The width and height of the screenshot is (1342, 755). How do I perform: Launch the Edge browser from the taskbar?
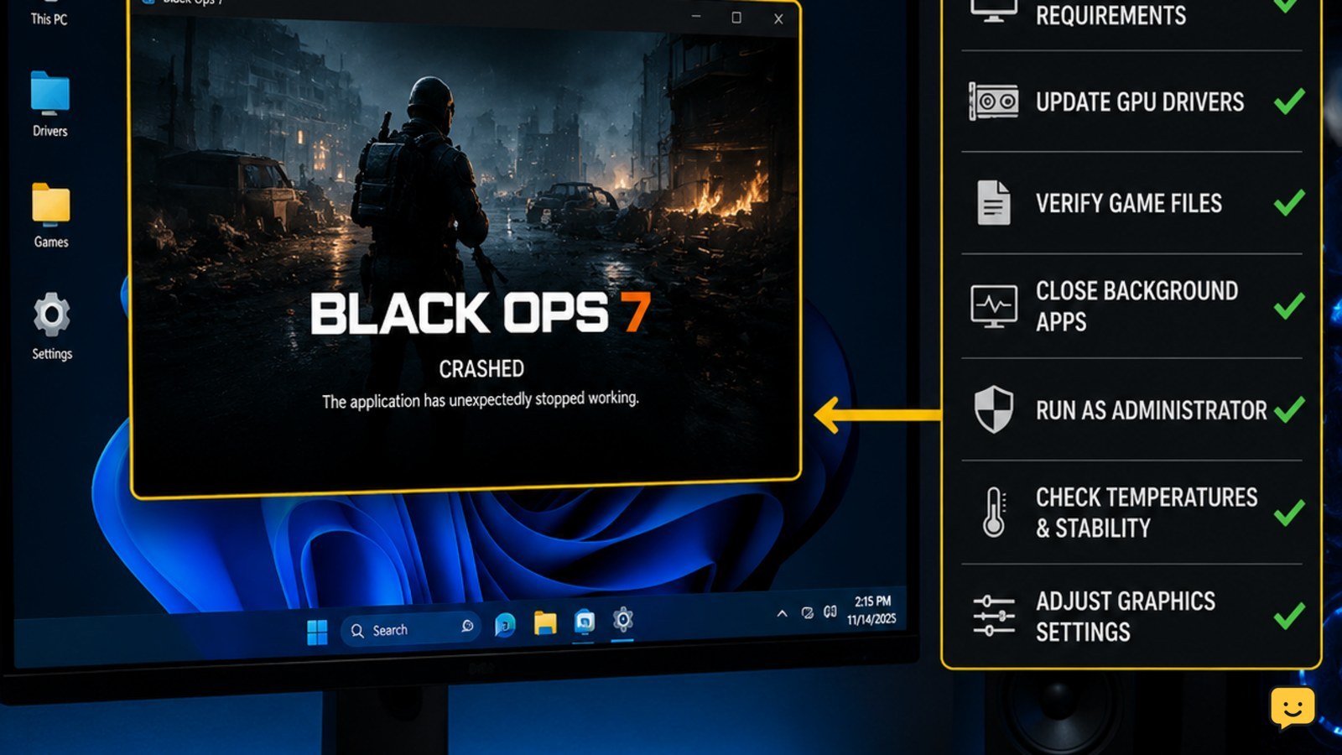pyautogui.click(x=505, y=625)
